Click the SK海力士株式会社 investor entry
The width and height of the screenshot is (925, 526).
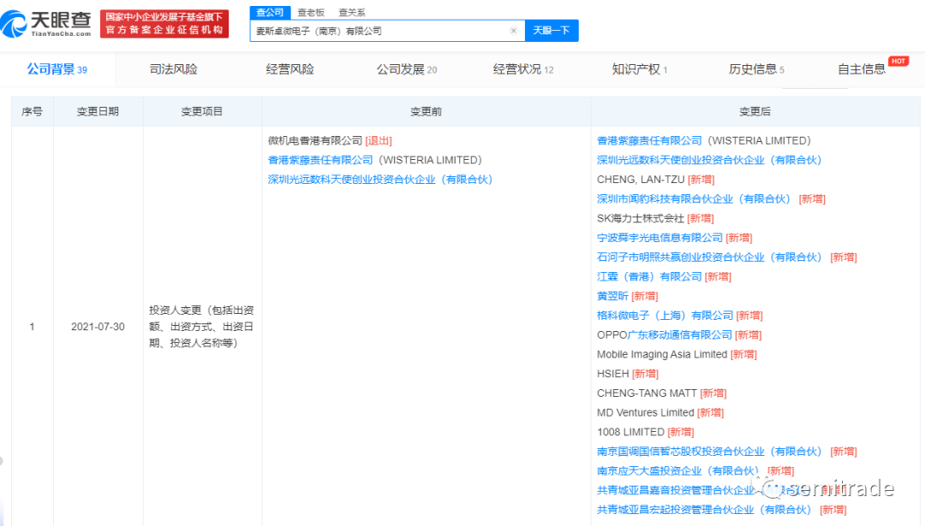click(640, 219)
